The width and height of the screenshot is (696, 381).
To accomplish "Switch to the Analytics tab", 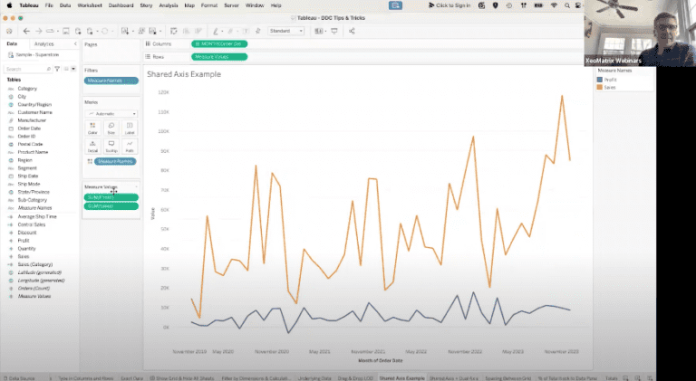I will click(x=43, y=43).
